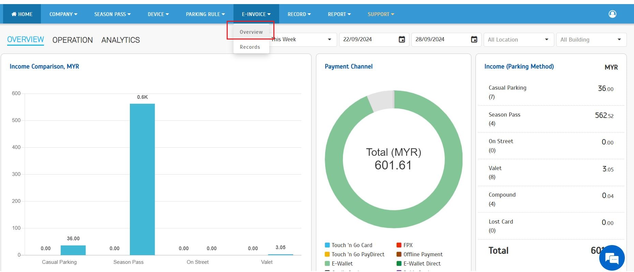Go to Home with house icon
Screen dimensions: 634x272
[22, 14]
